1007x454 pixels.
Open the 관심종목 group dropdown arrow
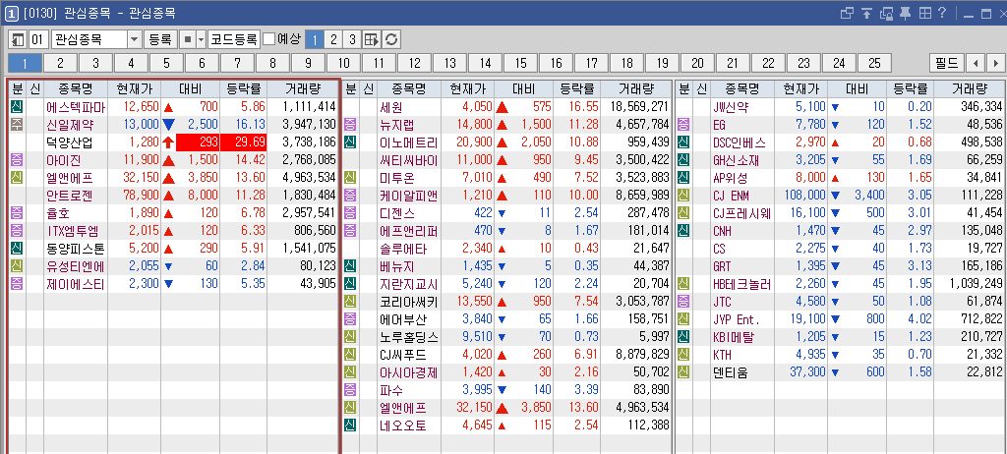134,40
